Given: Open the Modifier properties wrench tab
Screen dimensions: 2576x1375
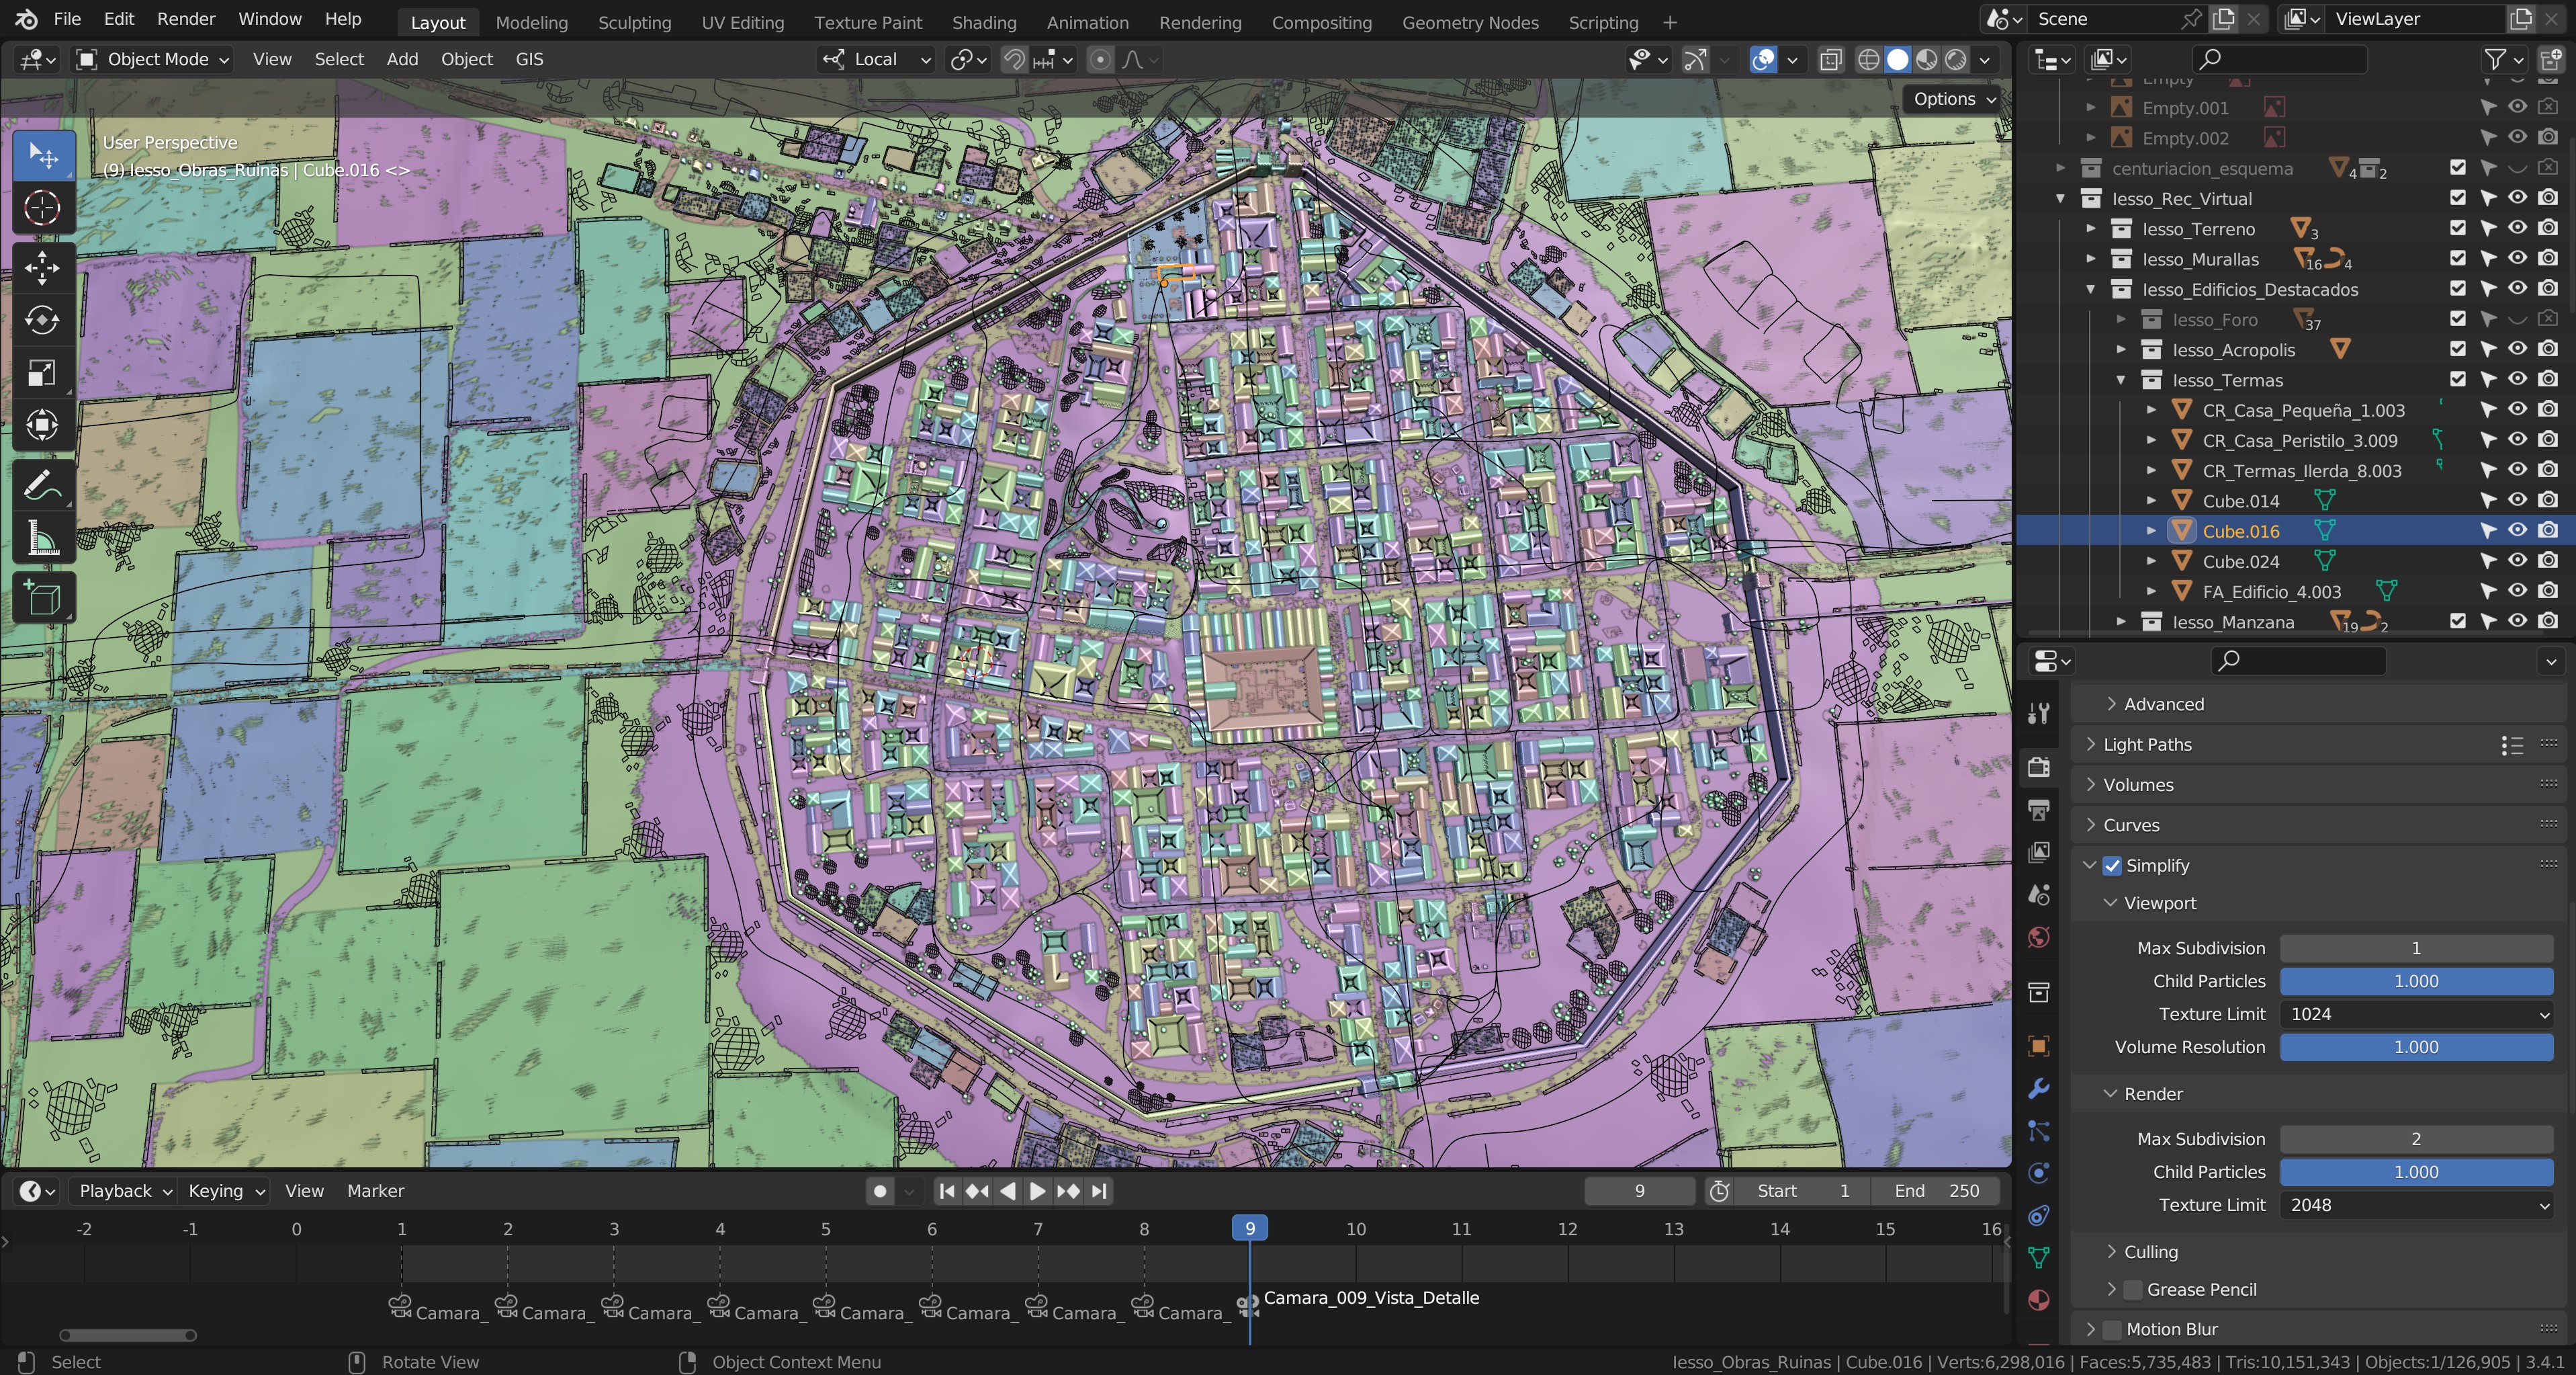Looking at the screenshot, I should (2038, 1089).
